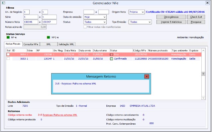
Task: Select the row with ID 5654
Action: [104, 55]
